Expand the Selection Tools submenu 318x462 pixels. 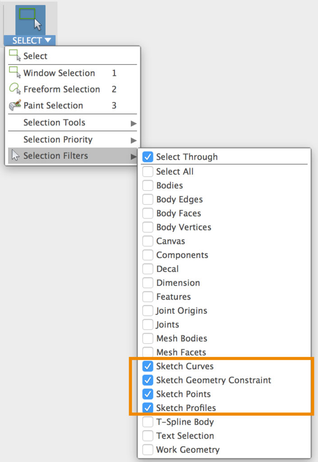(54, 122)
